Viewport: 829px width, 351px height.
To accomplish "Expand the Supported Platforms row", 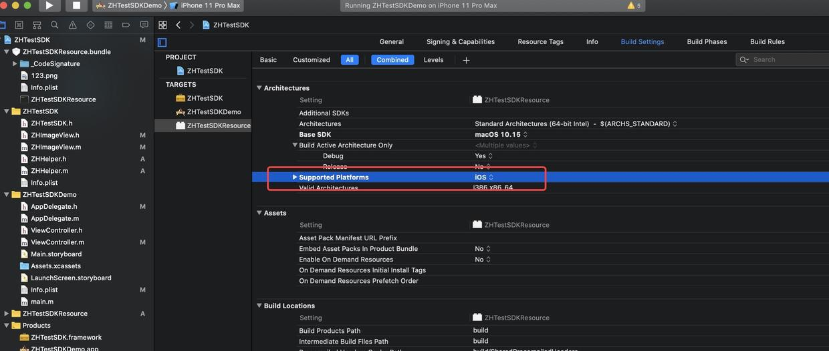I will [295, 177].
